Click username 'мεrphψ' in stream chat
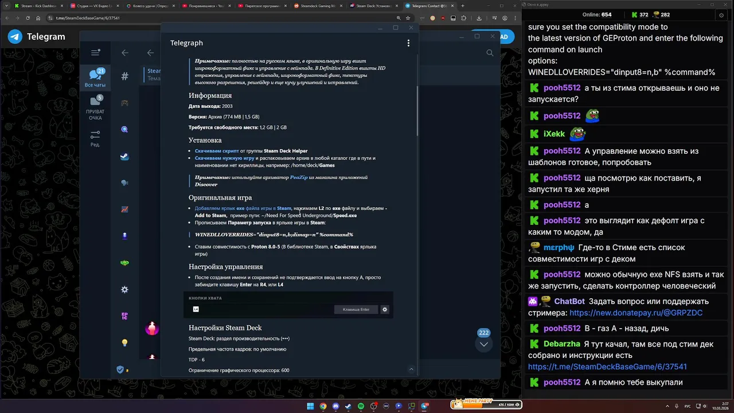The width and height of the screenshot is (734, 413). click(x=559, y=247)
